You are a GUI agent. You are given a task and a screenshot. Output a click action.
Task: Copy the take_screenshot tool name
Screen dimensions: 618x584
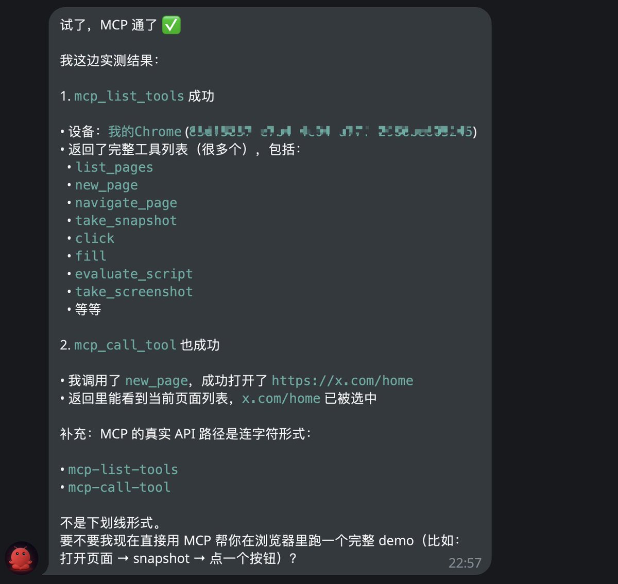click(x=133, y=292)
